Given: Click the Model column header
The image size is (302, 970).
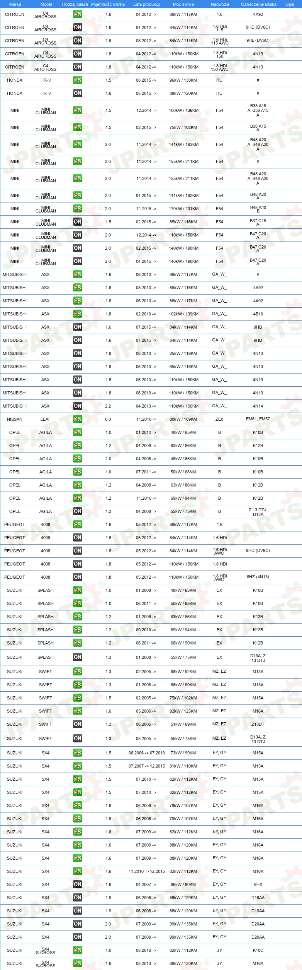Looking at the screenshot, I should [46, 4].
